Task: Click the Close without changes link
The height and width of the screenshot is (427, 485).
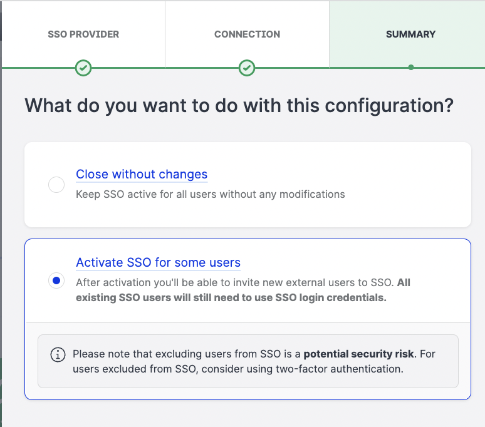Action: pyautogui.click(x=142, y=174)
